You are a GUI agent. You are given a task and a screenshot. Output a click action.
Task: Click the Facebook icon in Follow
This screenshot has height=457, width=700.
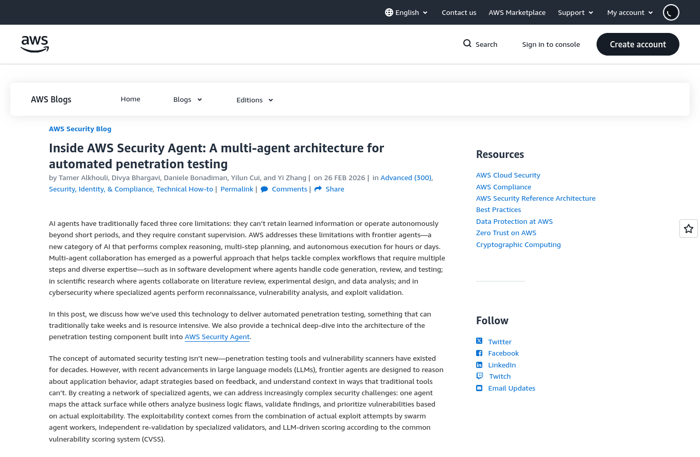click(479, 353)
